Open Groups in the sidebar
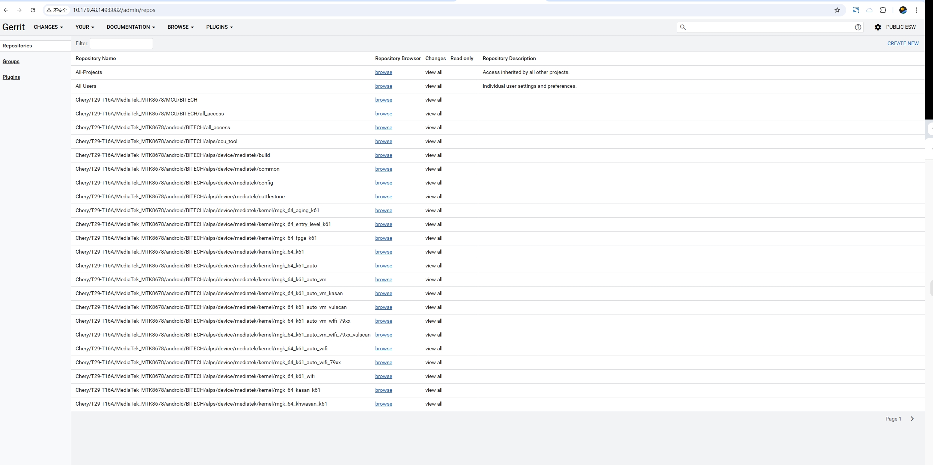 pos(11,61)
